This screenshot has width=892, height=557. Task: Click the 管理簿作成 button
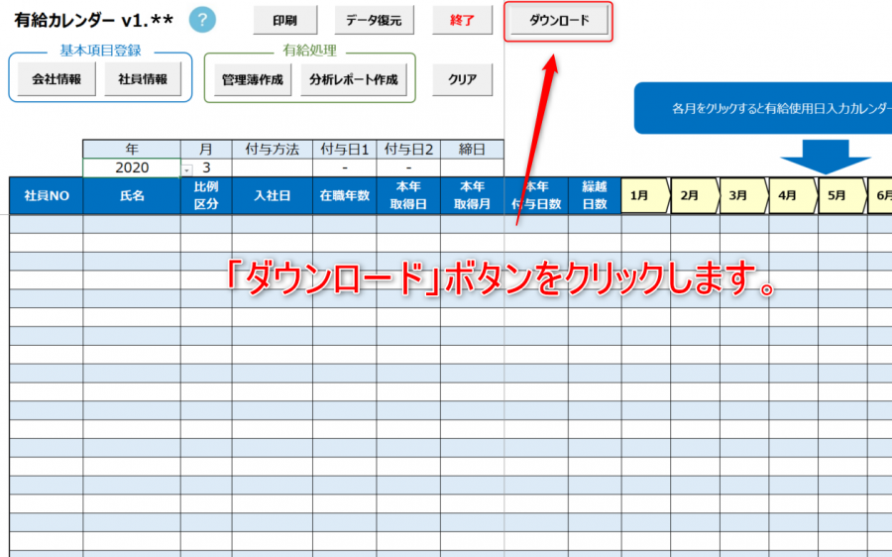coord(252,79)
